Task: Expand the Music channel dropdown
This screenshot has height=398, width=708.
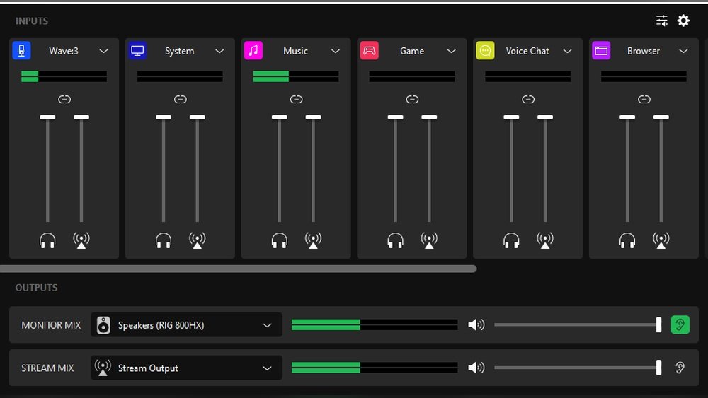Action: [336, 51]
